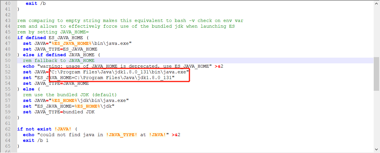Screen dimensions: 380x153
Task: Click line number 46 in the margin
Action: [7, 38]
